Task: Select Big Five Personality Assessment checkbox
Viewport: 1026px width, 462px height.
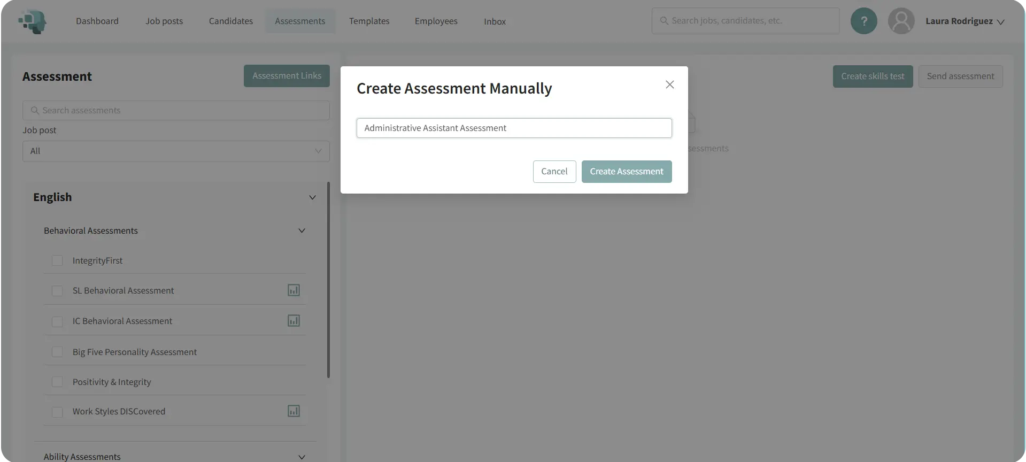Action: click(57, 352)
